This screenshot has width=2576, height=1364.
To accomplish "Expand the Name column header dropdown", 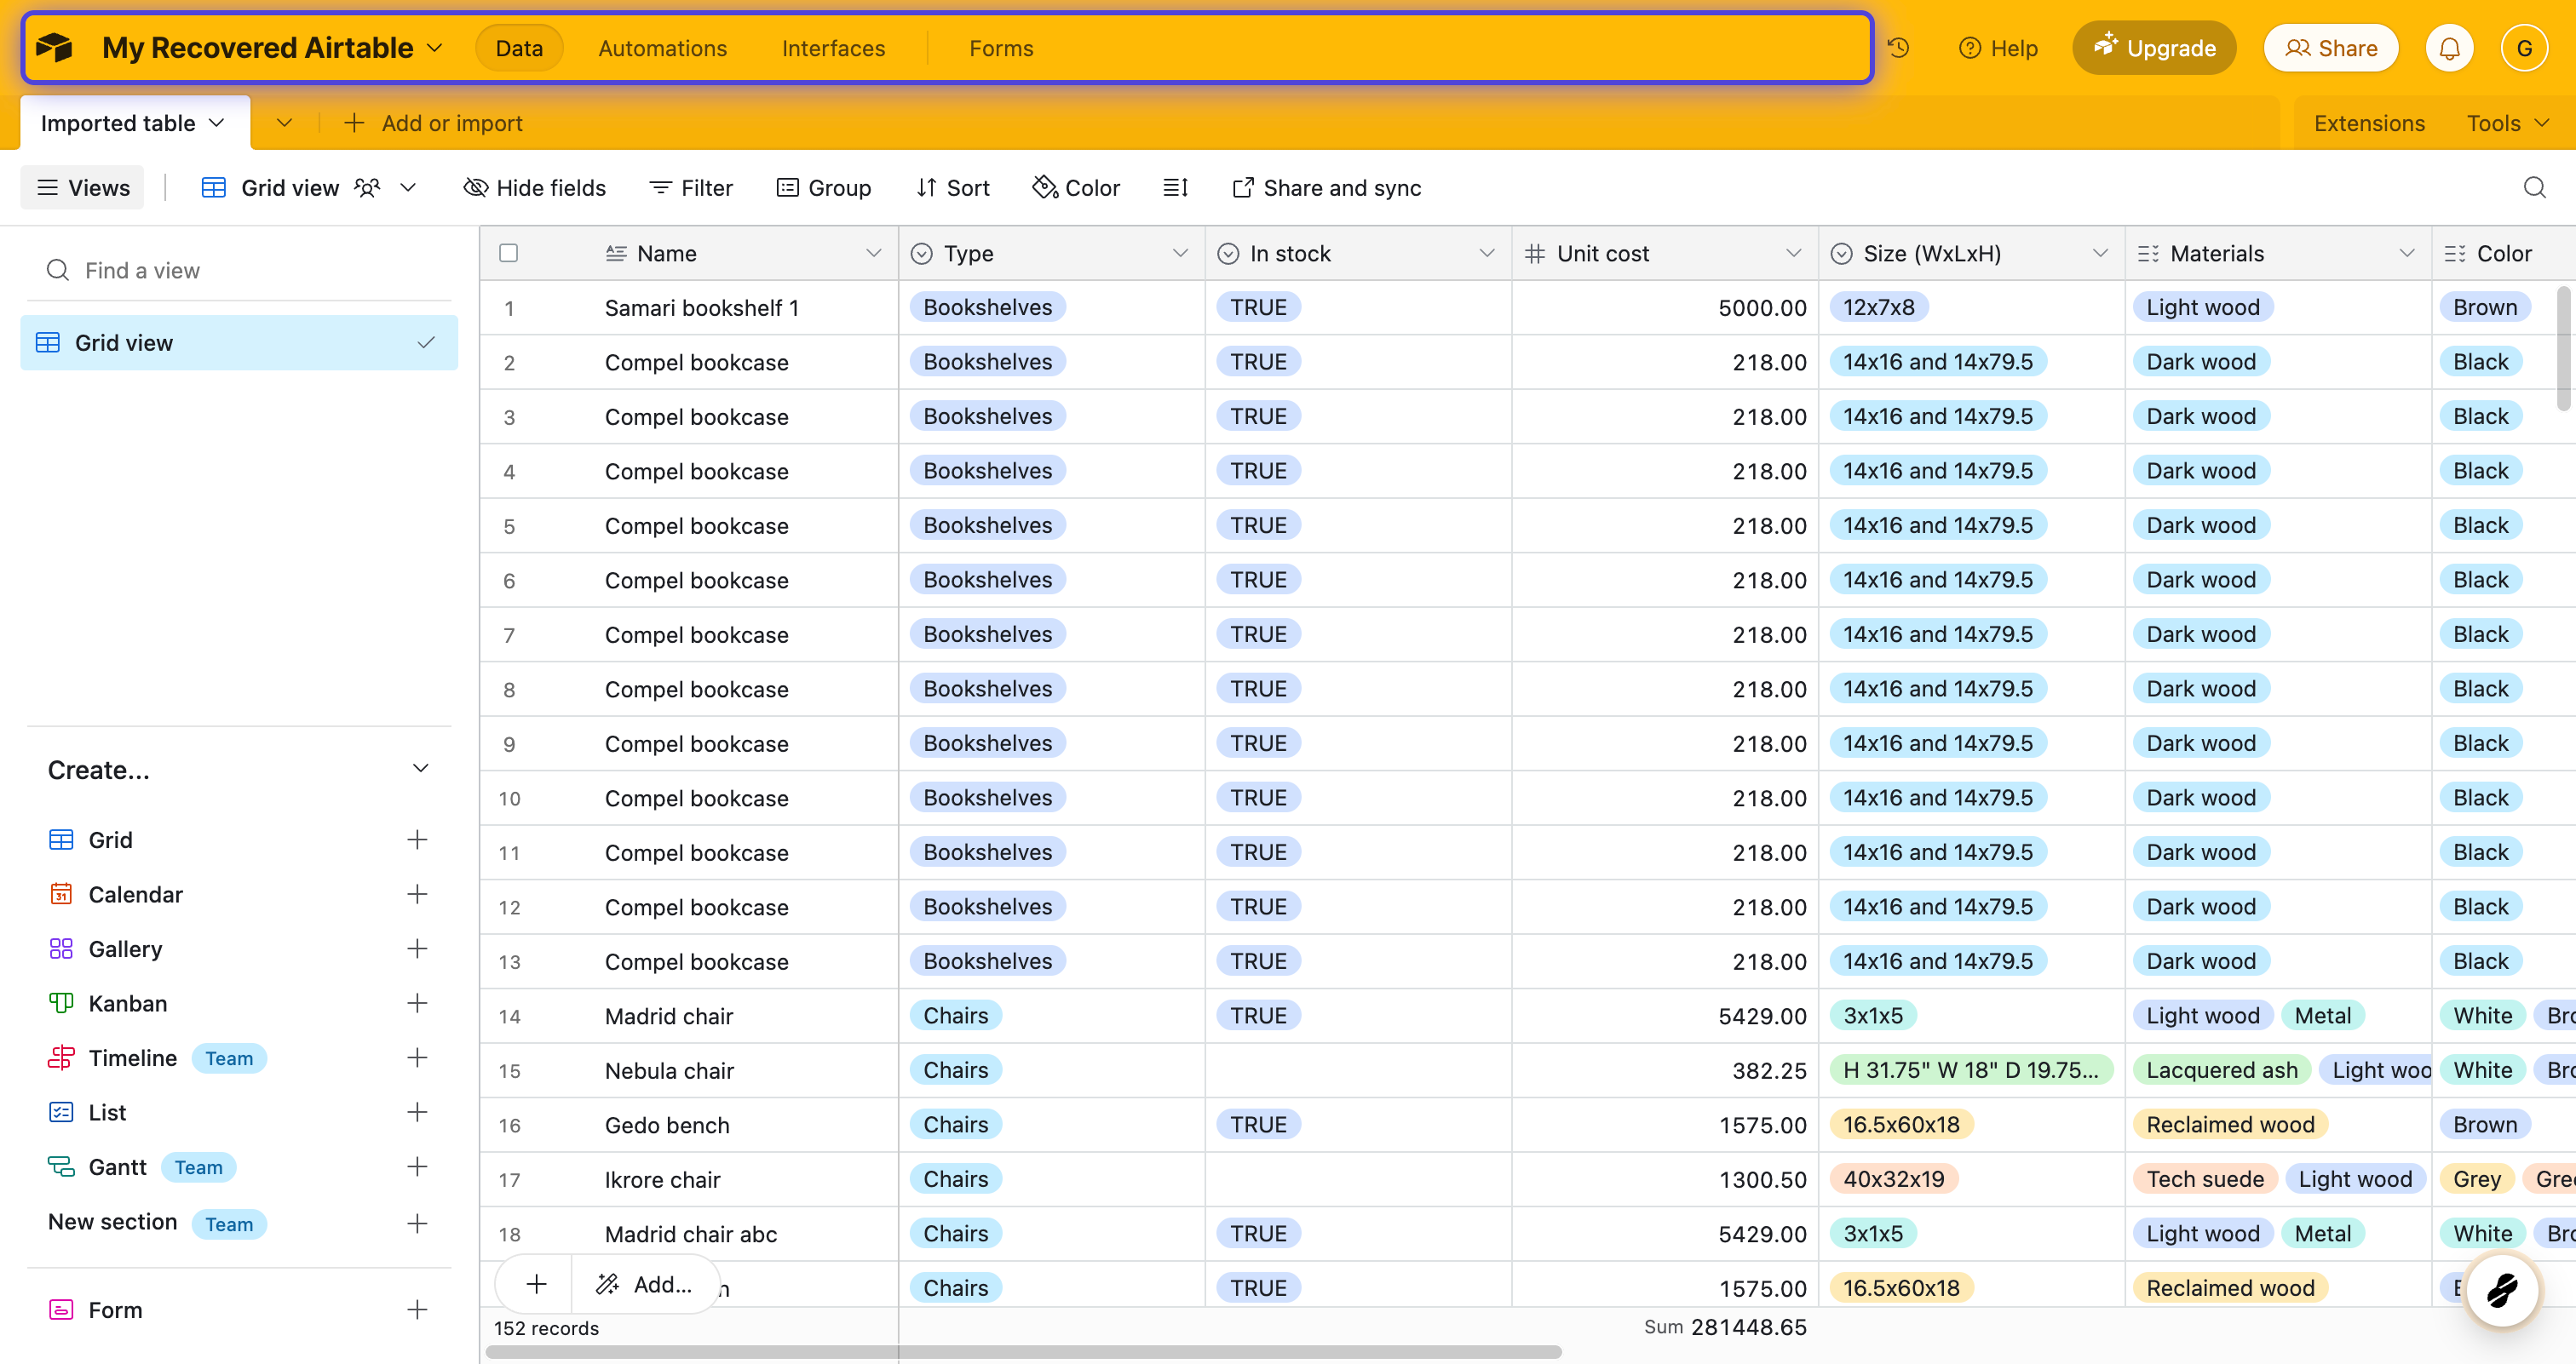I will tap(873, 253).
